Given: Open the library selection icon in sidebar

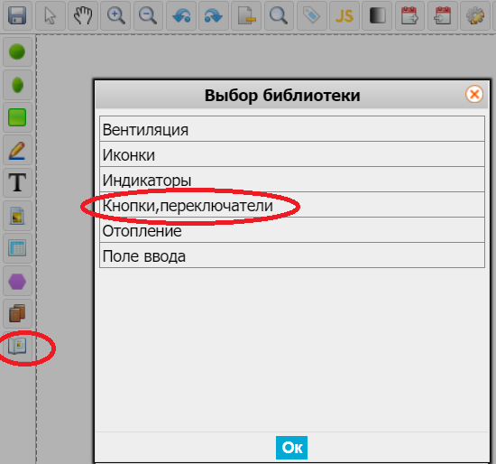Looking at the screenshot, I should (x=17, y=346).
